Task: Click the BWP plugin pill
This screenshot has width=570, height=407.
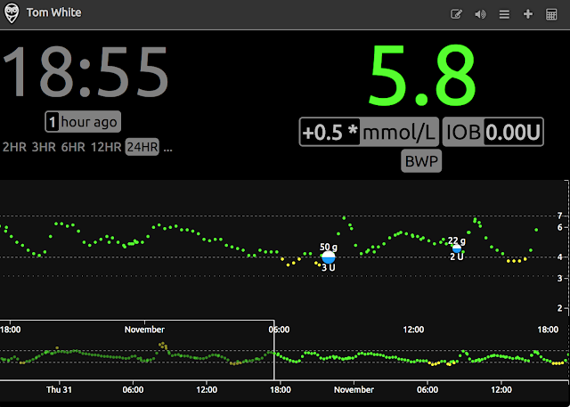Action: pyautogui.click(x=421, y=161)
